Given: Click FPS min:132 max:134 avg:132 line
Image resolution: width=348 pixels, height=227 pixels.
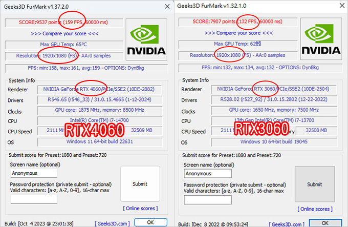Looking at the screenshot, I should coord(260,68).
